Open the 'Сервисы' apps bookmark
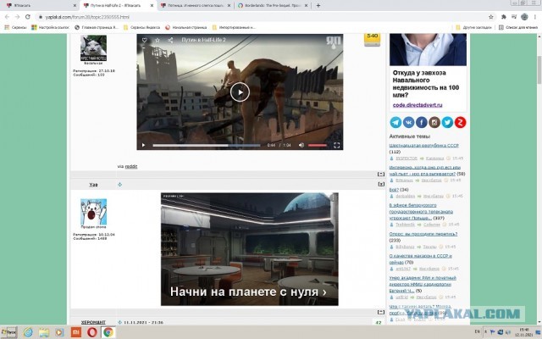 (15, 27)
